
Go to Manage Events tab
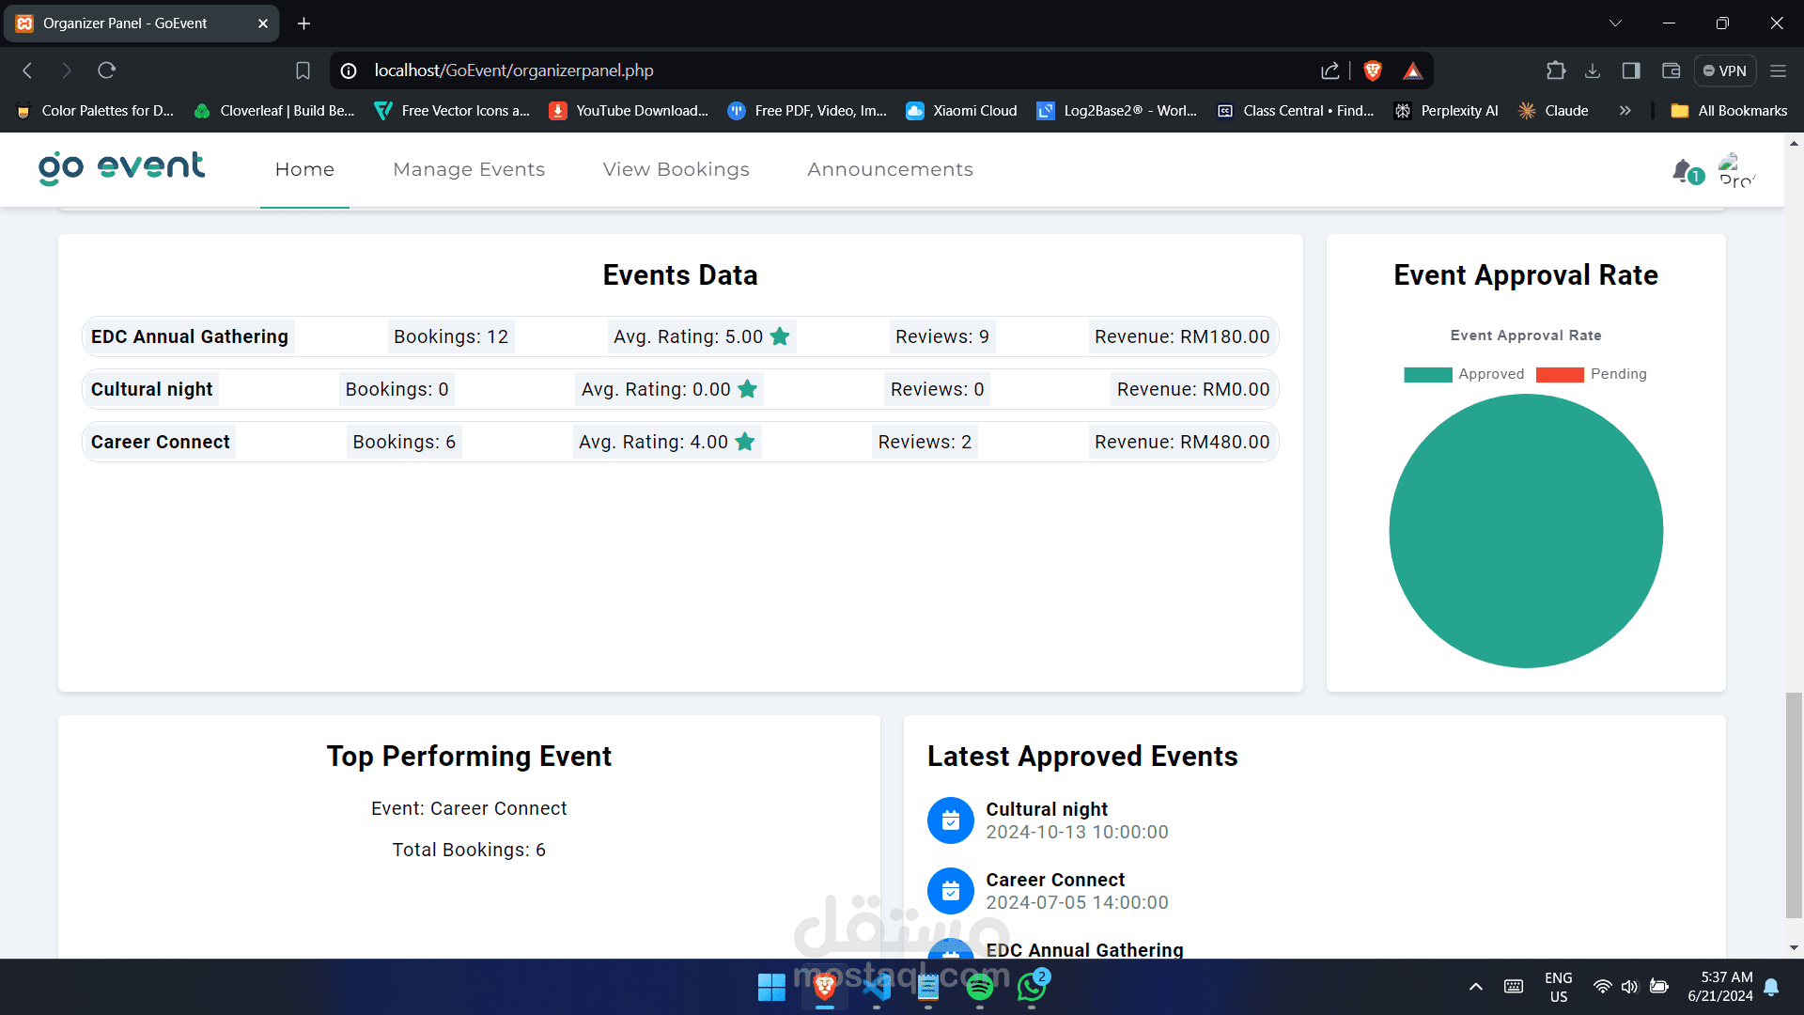[x=469, y=169]
